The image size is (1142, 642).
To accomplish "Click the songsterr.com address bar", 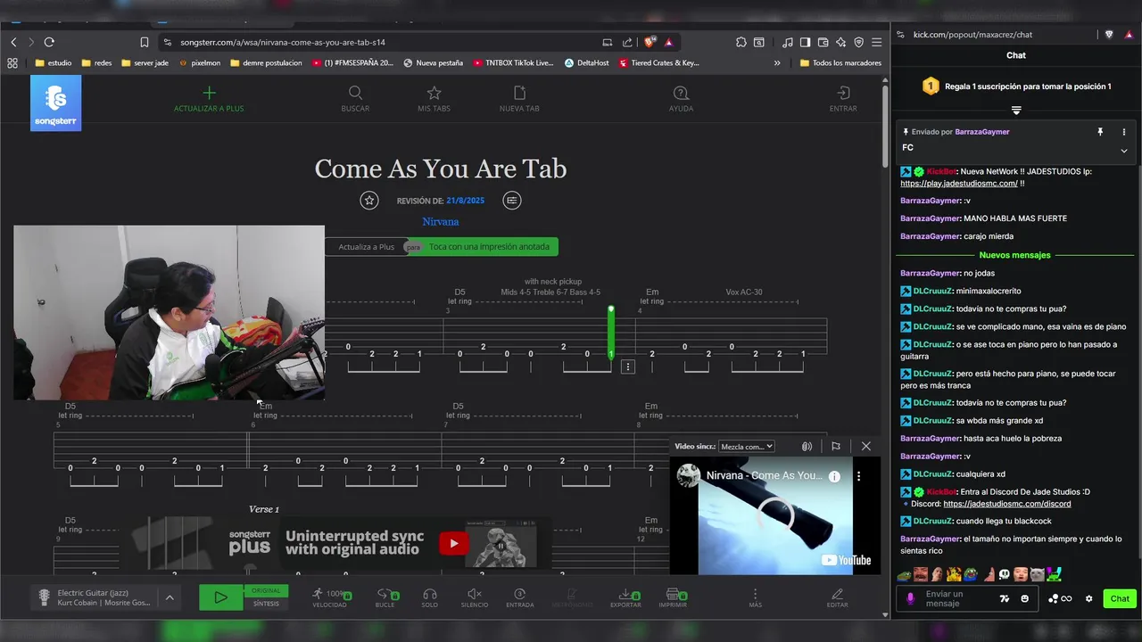I will 384,42.
